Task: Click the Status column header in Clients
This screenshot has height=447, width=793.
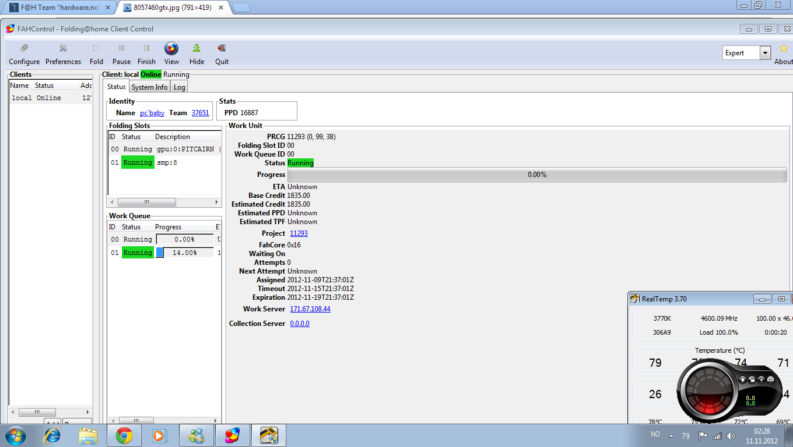Action: coord(56,86)
